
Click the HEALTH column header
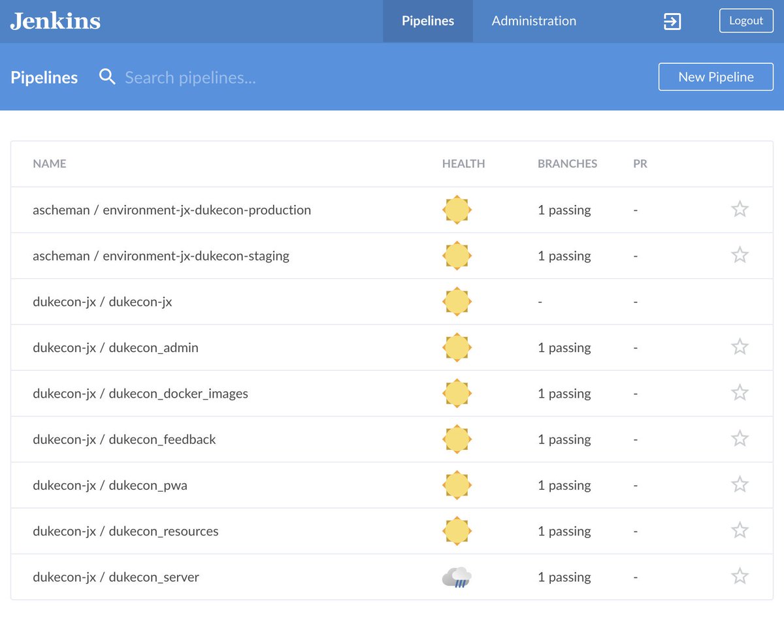(x=464, y=164)
